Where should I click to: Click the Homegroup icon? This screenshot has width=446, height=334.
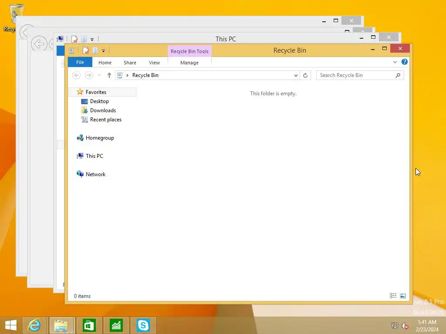[80, 138]
